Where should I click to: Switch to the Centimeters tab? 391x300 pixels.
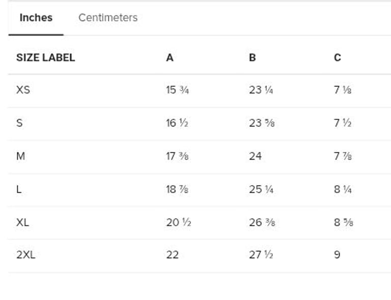108,18
